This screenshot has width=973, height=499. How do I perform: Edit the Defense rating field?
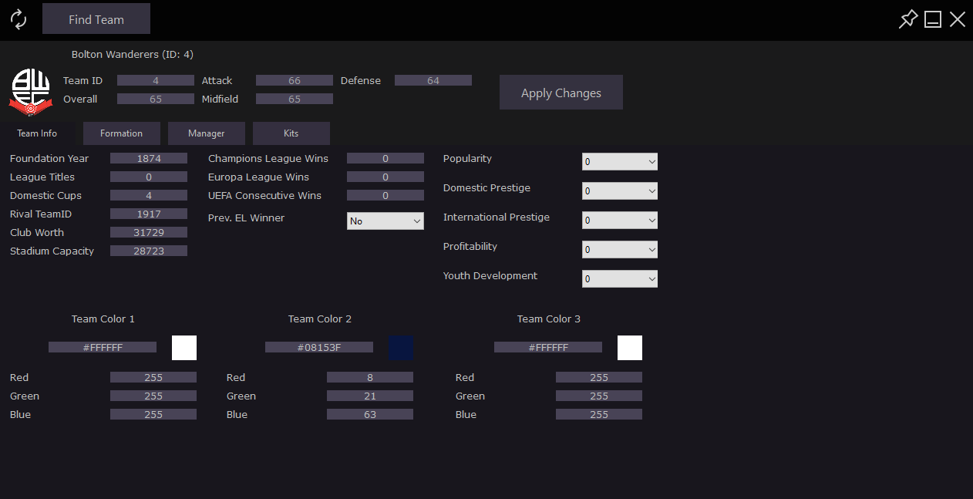tap(433, 80)
